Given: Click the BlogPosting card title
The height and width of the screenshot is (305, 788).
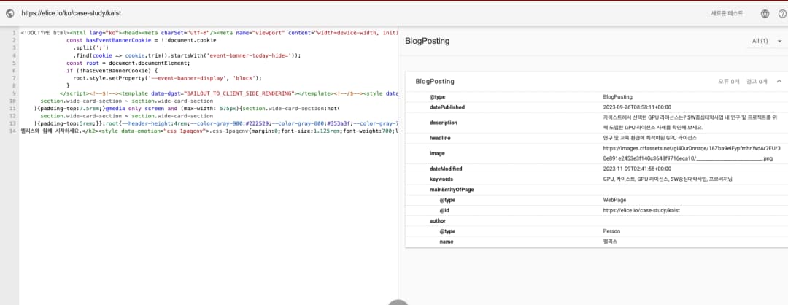Looking at the screenshot, I should 435,81.
